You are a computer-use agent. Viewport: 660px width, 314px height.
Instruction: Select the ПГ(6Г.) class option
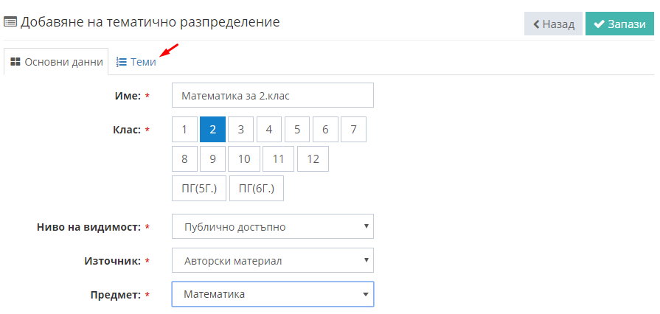(x=257, y=189)
